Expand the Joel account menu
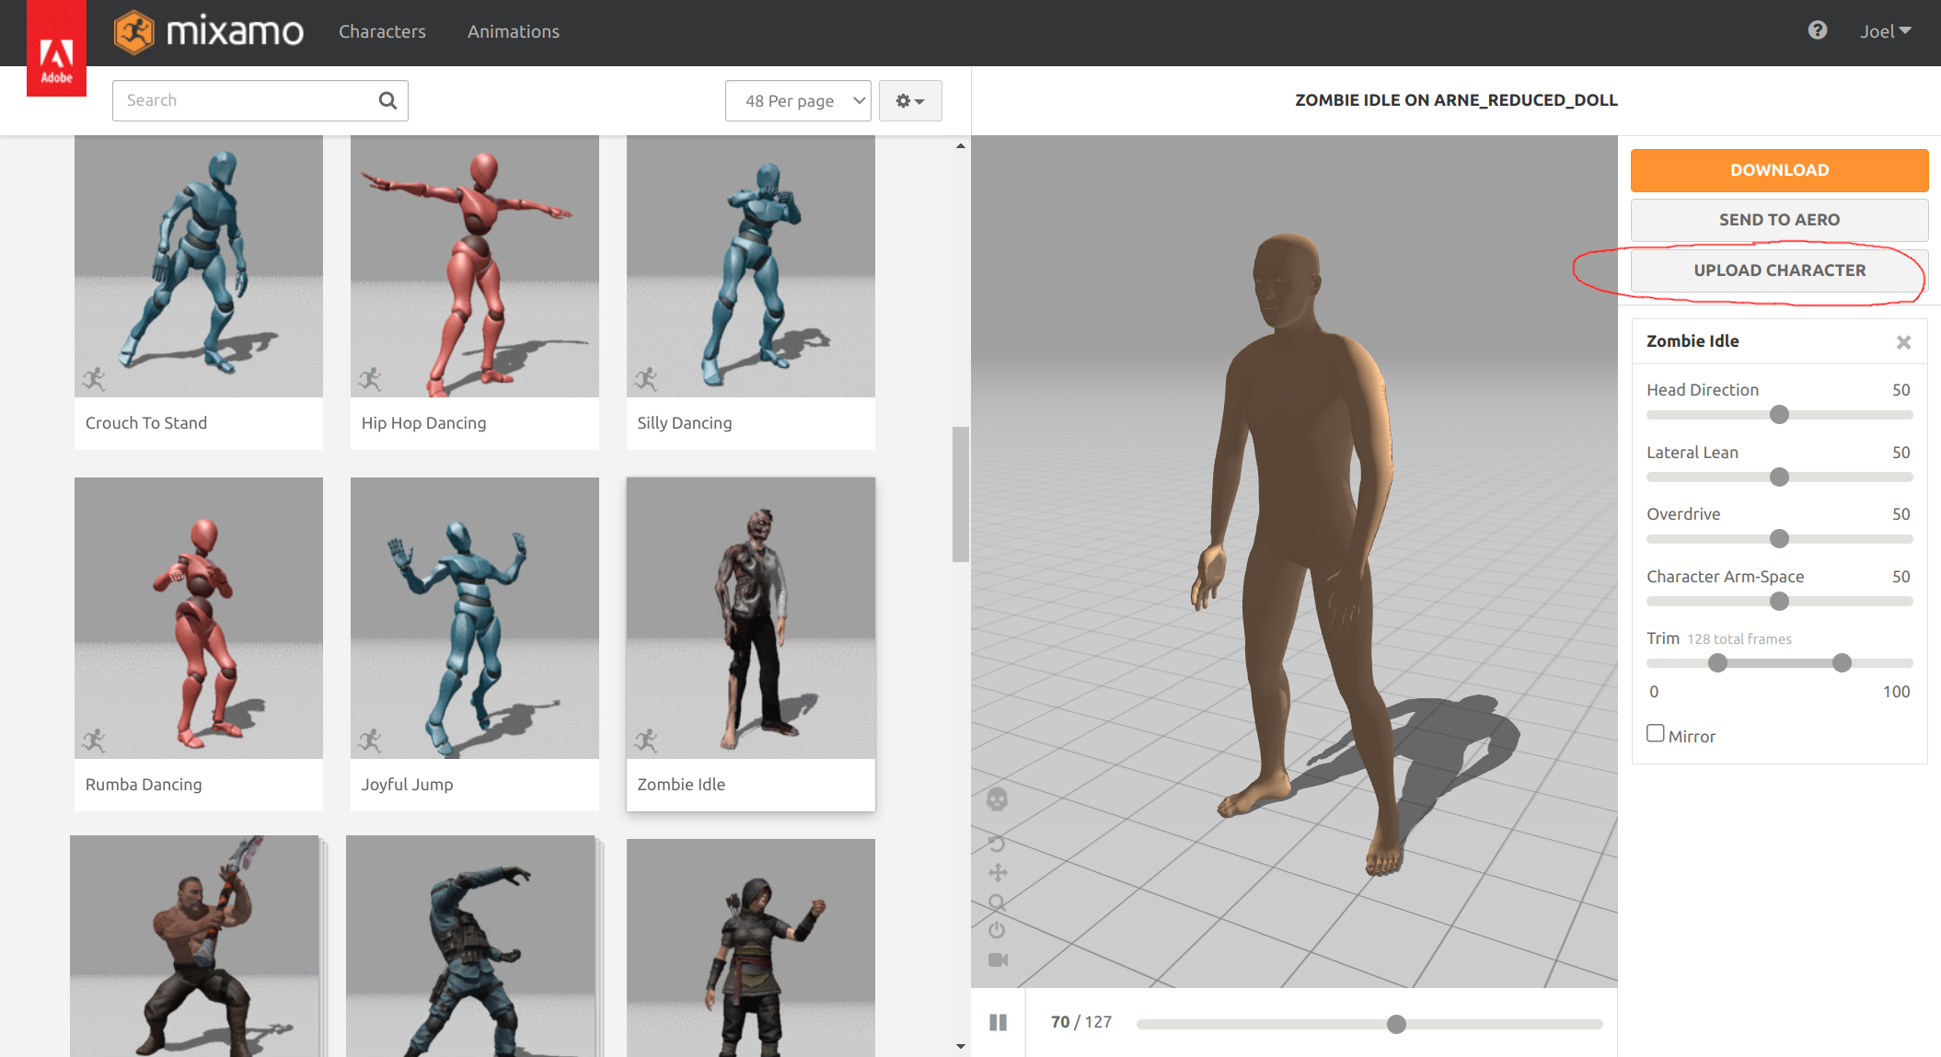The image size is (1941, 1057). click(x=1885, y=31)
